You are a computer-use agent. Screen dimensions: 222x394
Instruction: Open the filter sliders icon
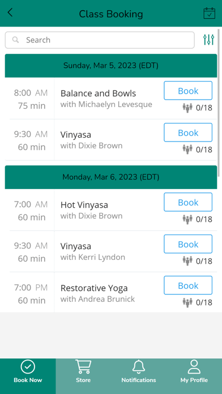[208, 40]
